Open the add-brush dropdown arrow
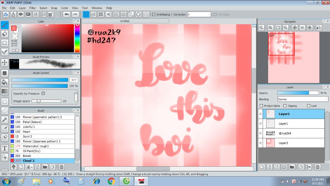 [x=32, y=167]
